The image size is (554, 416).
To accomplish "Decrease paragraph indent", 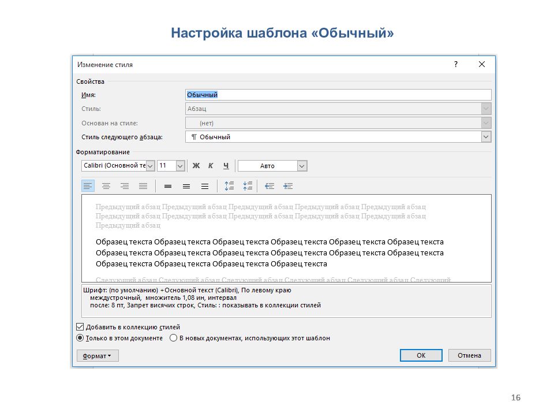I will 269,186.
